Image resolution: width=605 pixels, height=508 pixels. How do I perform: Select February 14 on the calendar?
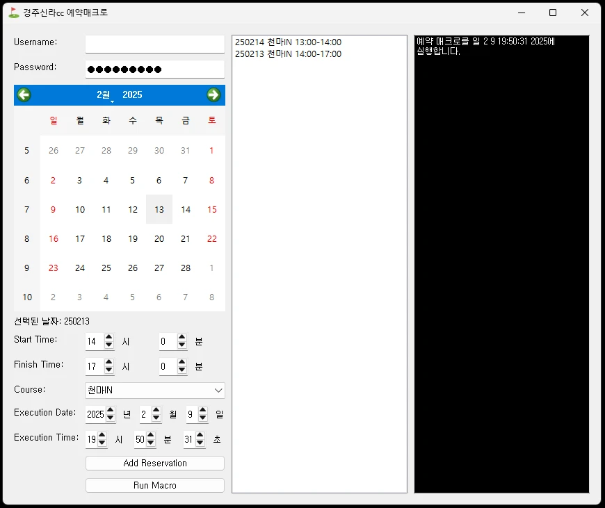[x=186, y=210]
